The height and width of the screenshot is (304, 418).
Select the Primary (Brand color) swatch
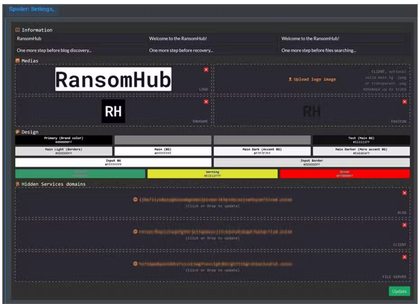coord(64,140)
